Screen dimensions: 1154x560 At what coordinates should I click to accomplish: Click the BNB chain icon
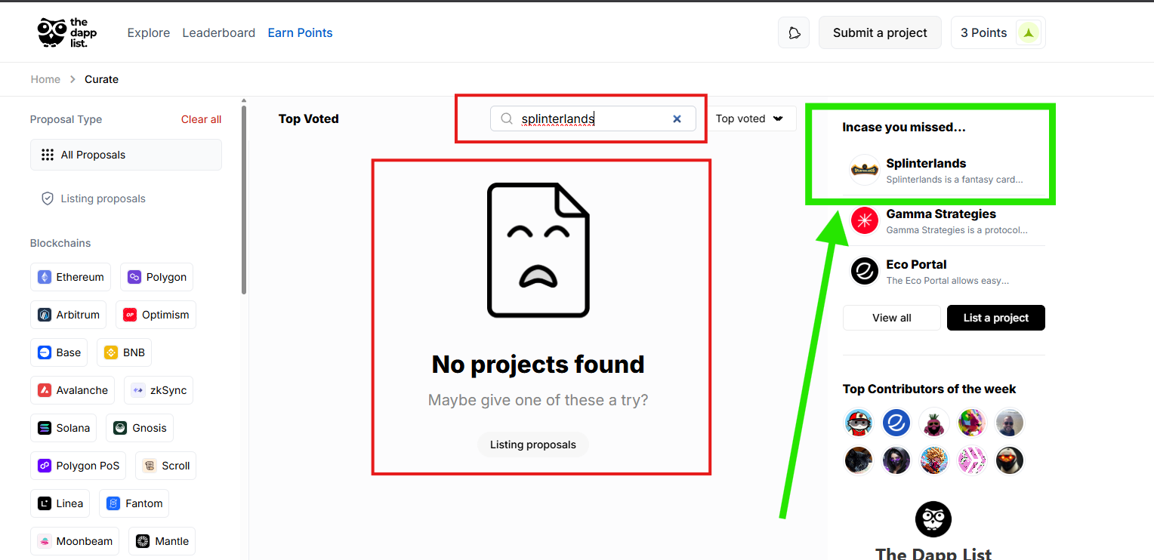tap(111, 352)
